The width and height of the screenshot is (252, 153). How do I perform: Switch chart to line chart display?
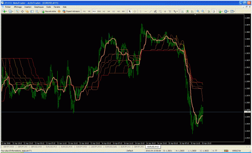pos(192,11)
